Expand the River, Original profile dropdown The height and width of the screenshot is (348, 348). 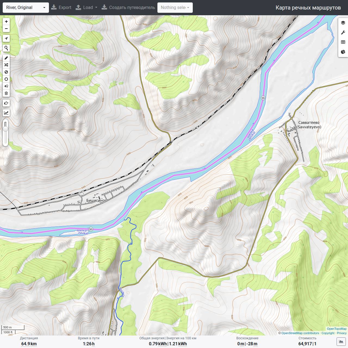point(26,8)
